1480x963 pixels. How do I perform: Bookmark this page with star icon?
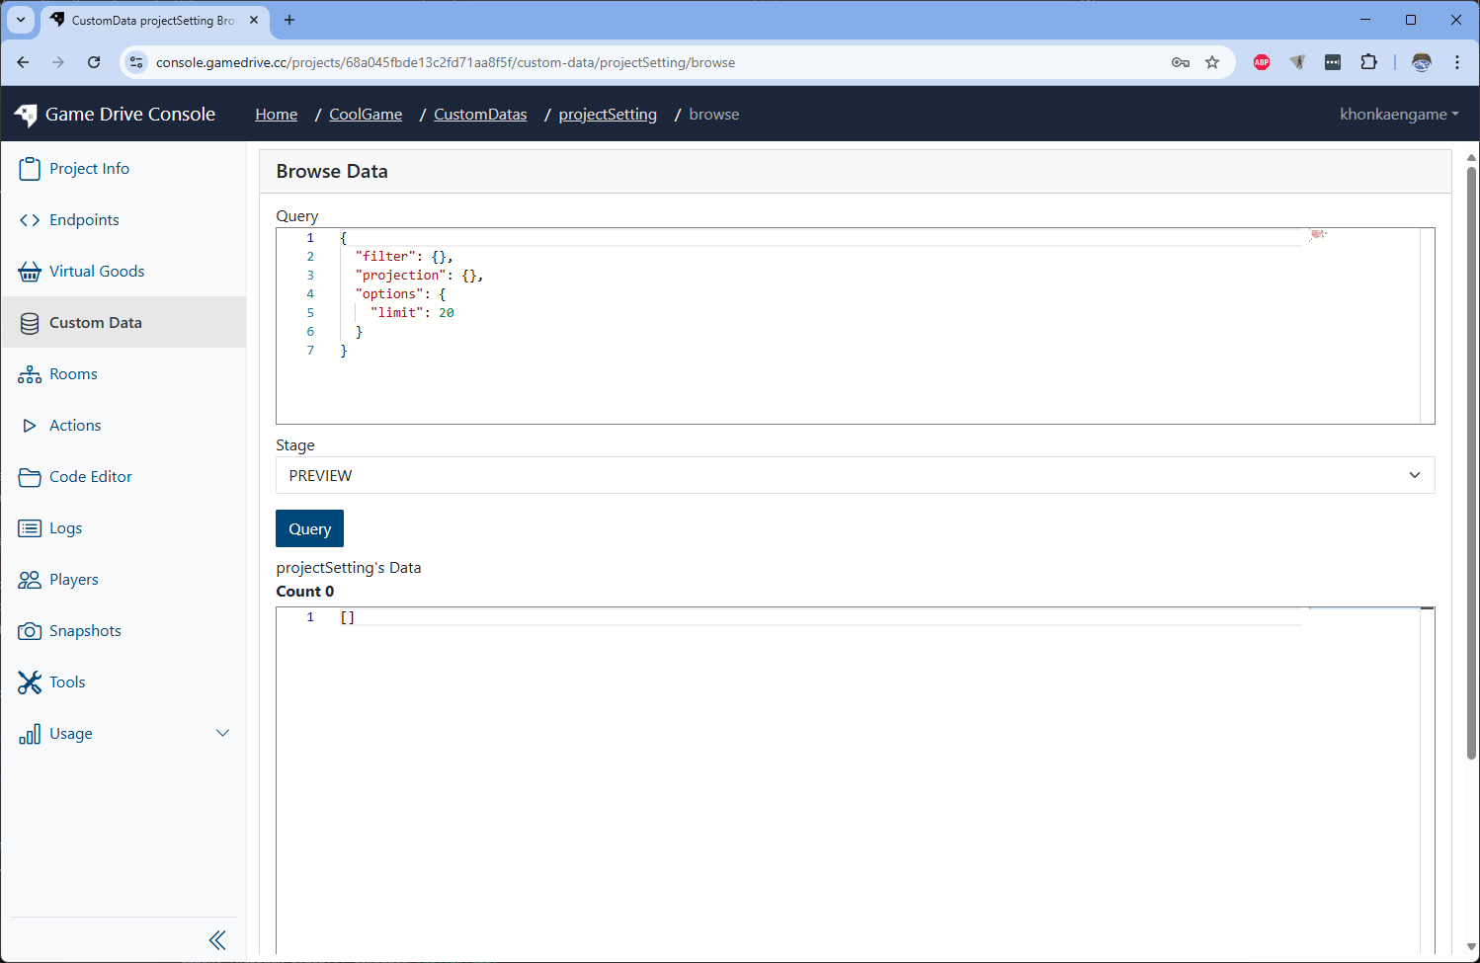[x=1212, y=62]
